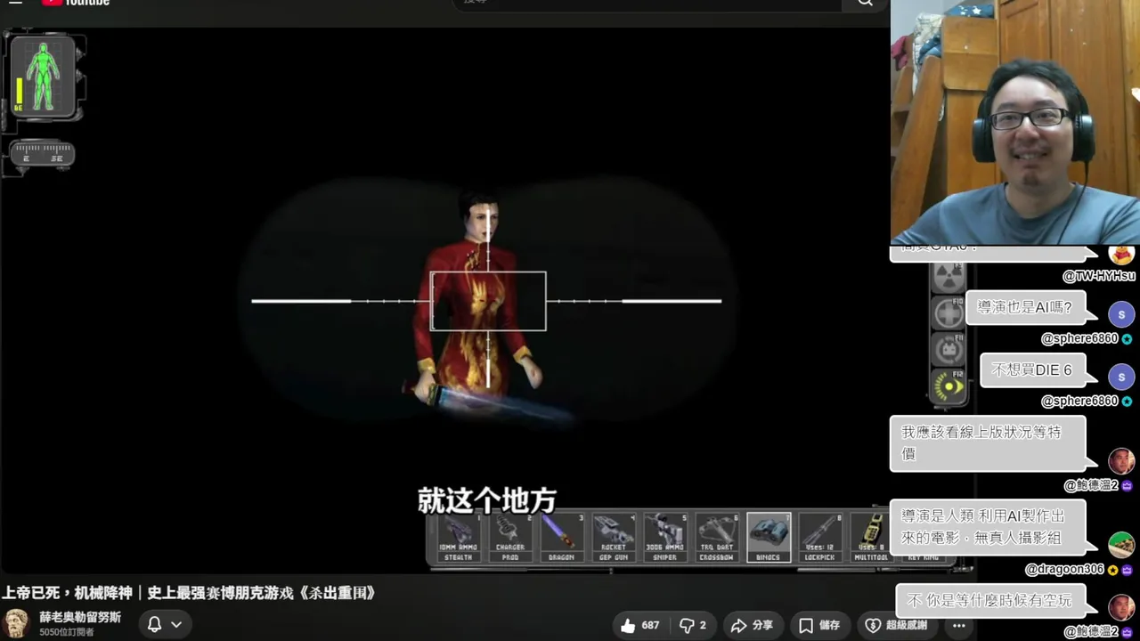The width and height of the screenshot is (1140, 641).
Task: Open 鮑德溫2's avatar beside 我應該看線上版狀況等特價
Action: pos(1121,461)
